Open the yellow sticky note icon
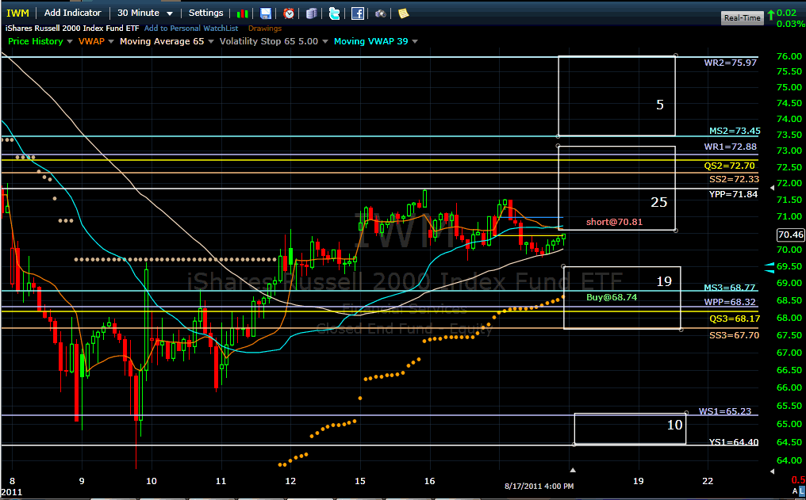The height and width of the screenshot is (500, 806). 403,13
